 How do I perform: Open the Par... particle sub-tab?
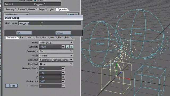(22, 38)
